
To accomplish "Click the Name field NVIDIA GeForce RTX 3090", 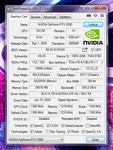I will pyautogui.click(x=55, y=25).
